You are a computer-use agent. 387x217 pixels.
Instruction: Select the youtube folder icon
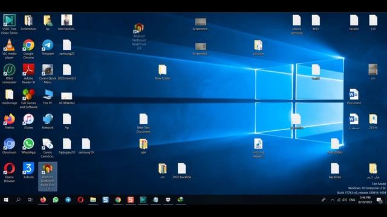(258, 47)
